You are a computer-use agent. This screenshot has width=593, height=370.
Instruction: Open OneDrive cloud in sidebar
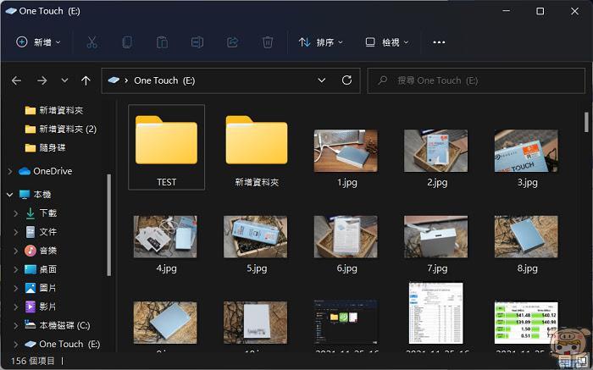tap(46, 171)
